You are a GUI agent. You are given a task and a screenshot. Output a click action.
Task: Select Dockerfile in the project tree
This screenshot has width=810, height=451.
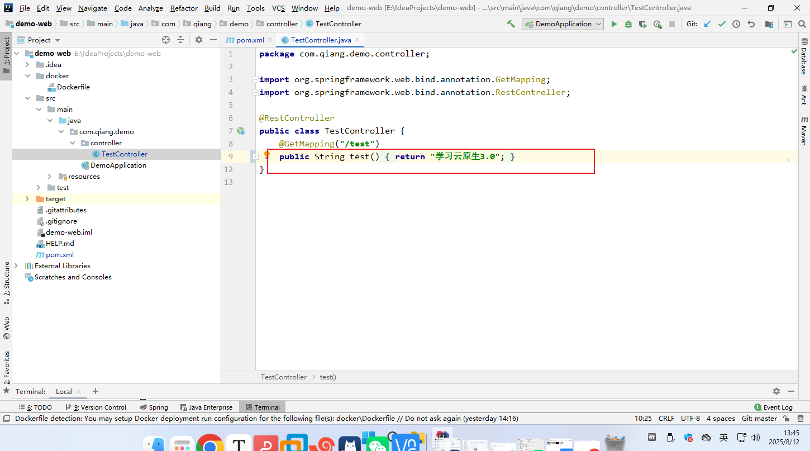73,87
